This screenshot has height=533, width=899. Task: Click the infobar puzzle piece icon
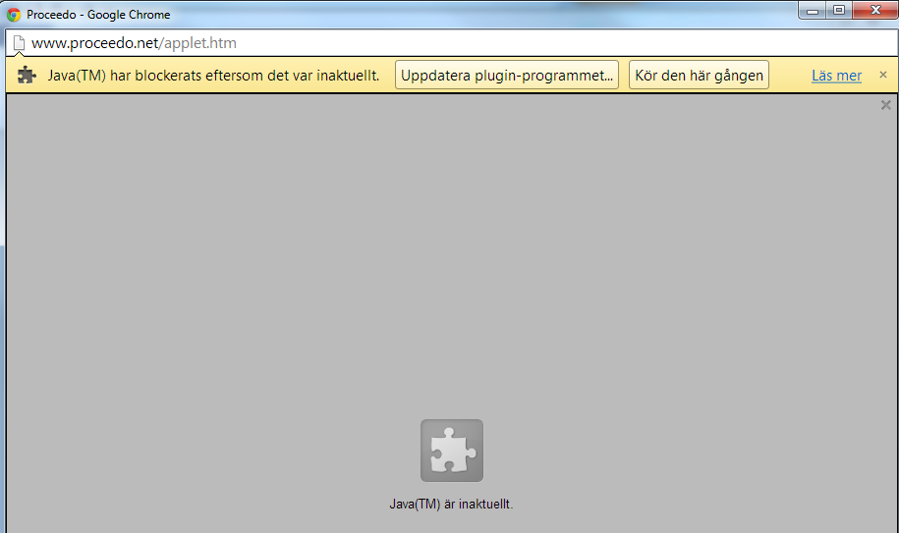[x=27, y=75]
